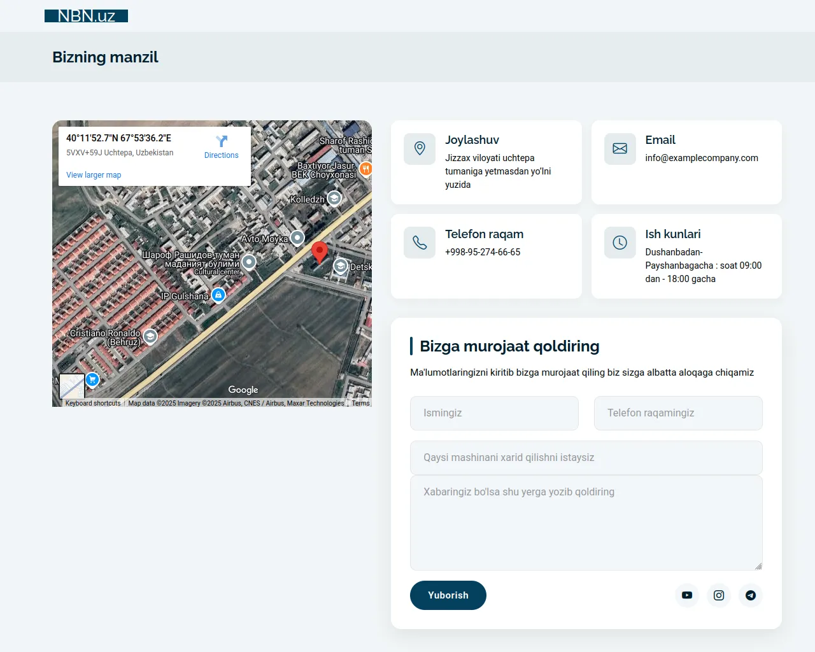This screenshot has height=652, width=815.
Task: Get Directions on the map
Action: pos(221,147)
